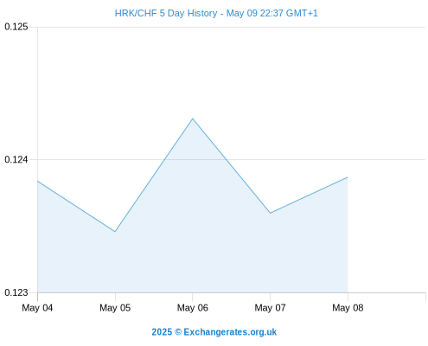This screenshot has height=346, width=428.
Task: Select the May 08 x-axis label
Action: point(348,308)
